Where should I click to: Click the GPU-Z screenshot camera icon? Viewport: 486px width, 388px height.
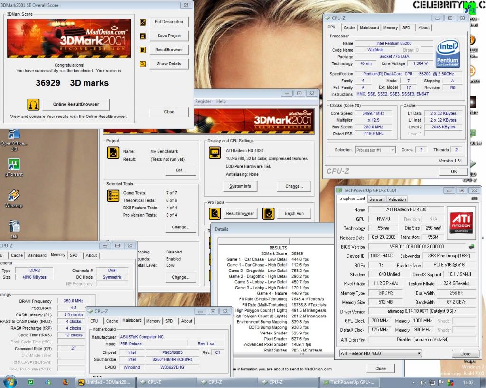pyautogui.click(x=474, y=199)
